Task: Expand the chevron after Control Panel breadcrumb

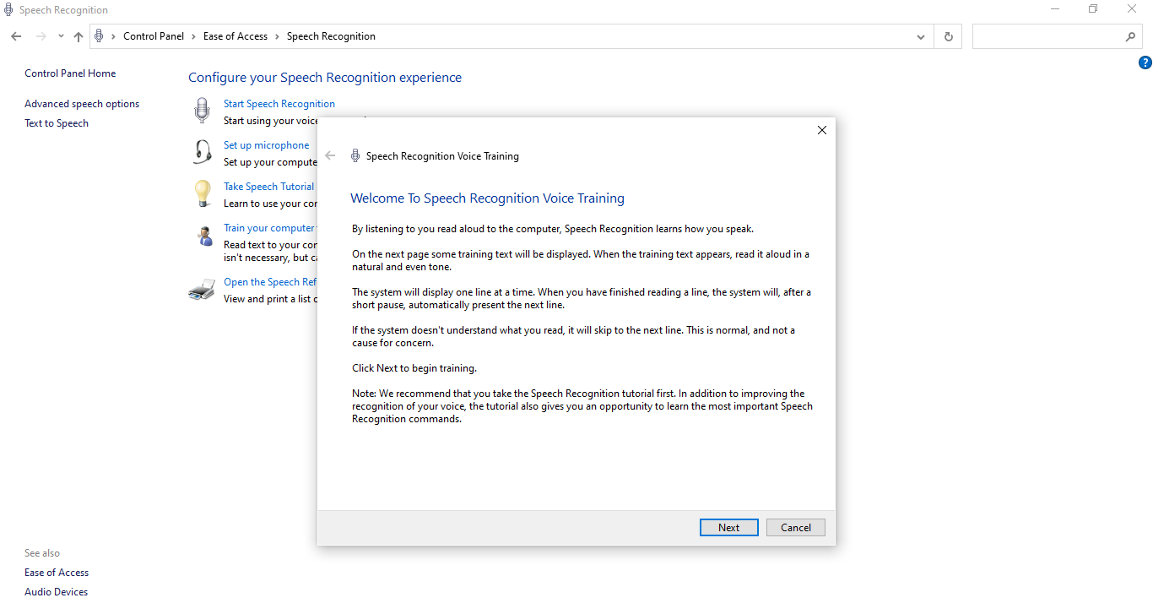Action: (x=194, y=36)
